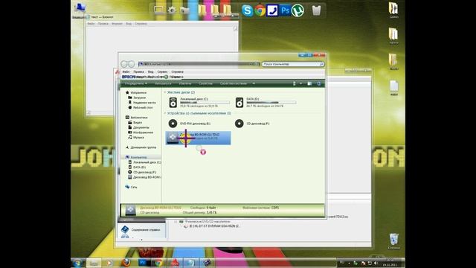
Task: Click the Properties button in Explorer toolbar
Action: (205, 83)
